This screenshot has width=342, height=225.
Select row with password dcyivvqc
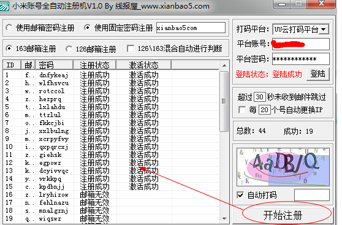coord(111,170)
